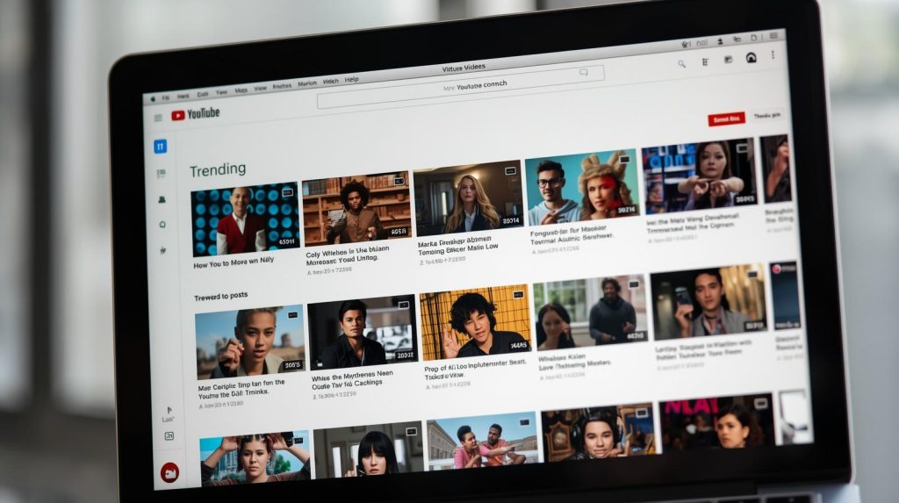Click the red button in page header
The width and height of the screenshot is (899, 503).
[x=726, y=119]
